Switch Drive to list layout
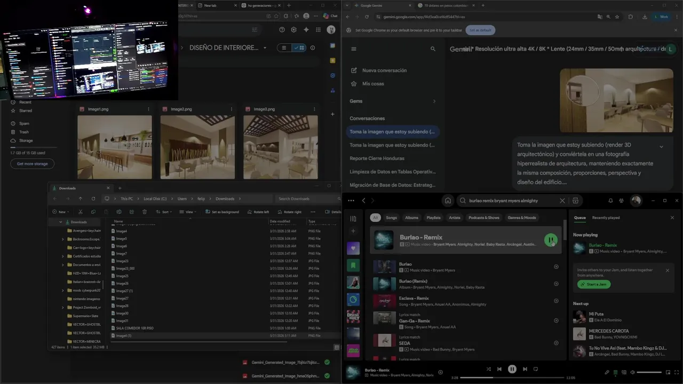This screenshot has width=683, height=384. [284, 47]
